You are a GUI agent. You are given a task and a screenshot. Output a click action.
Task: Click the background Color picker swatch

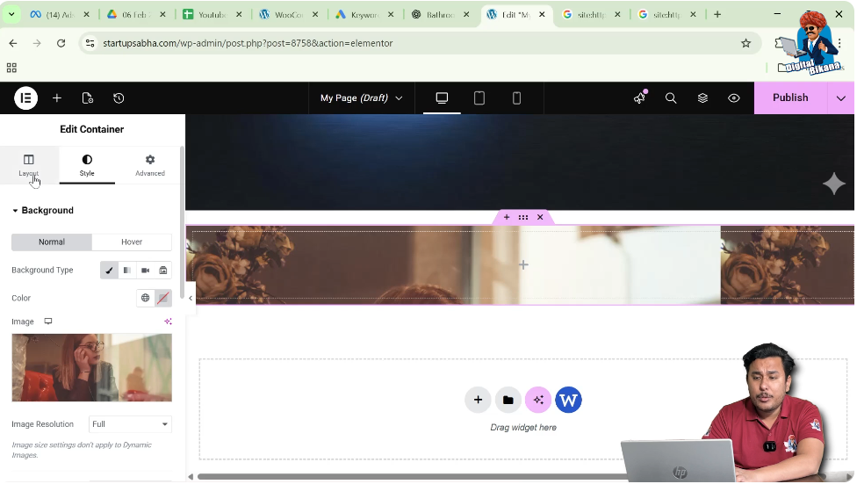click(x=163, y=299)
